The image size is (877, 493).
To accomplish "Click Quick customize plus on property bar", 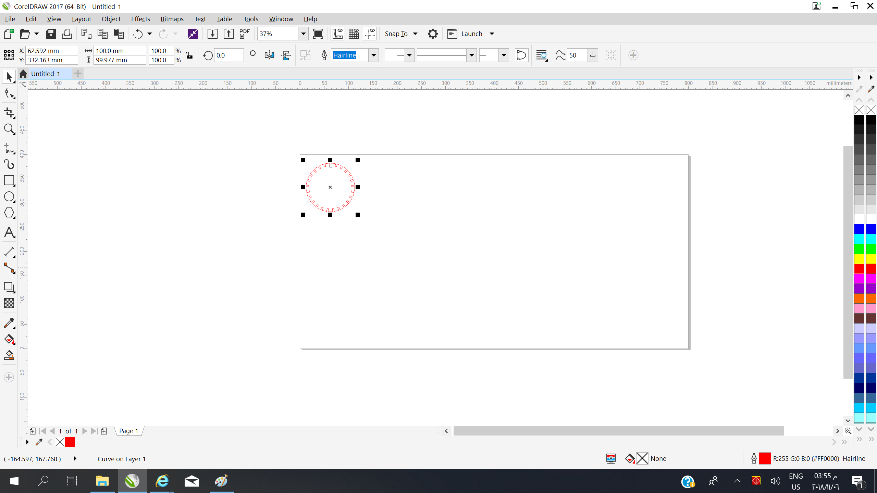I will tap(633, 55).
